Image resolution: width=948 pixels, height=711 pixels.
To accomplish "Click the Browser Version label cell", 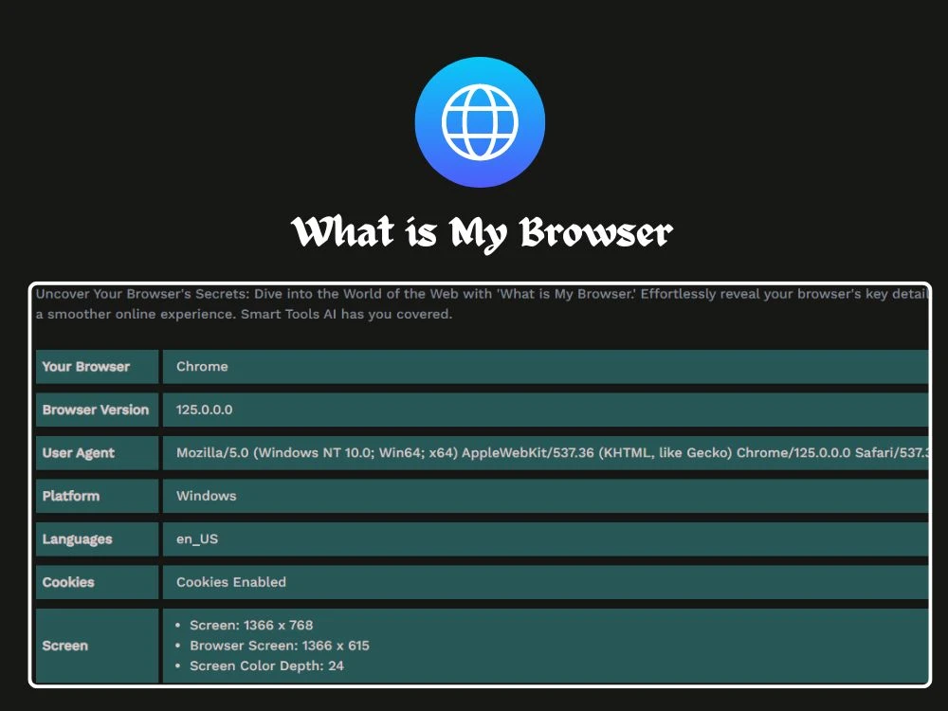I will click(x=96, y=410).
